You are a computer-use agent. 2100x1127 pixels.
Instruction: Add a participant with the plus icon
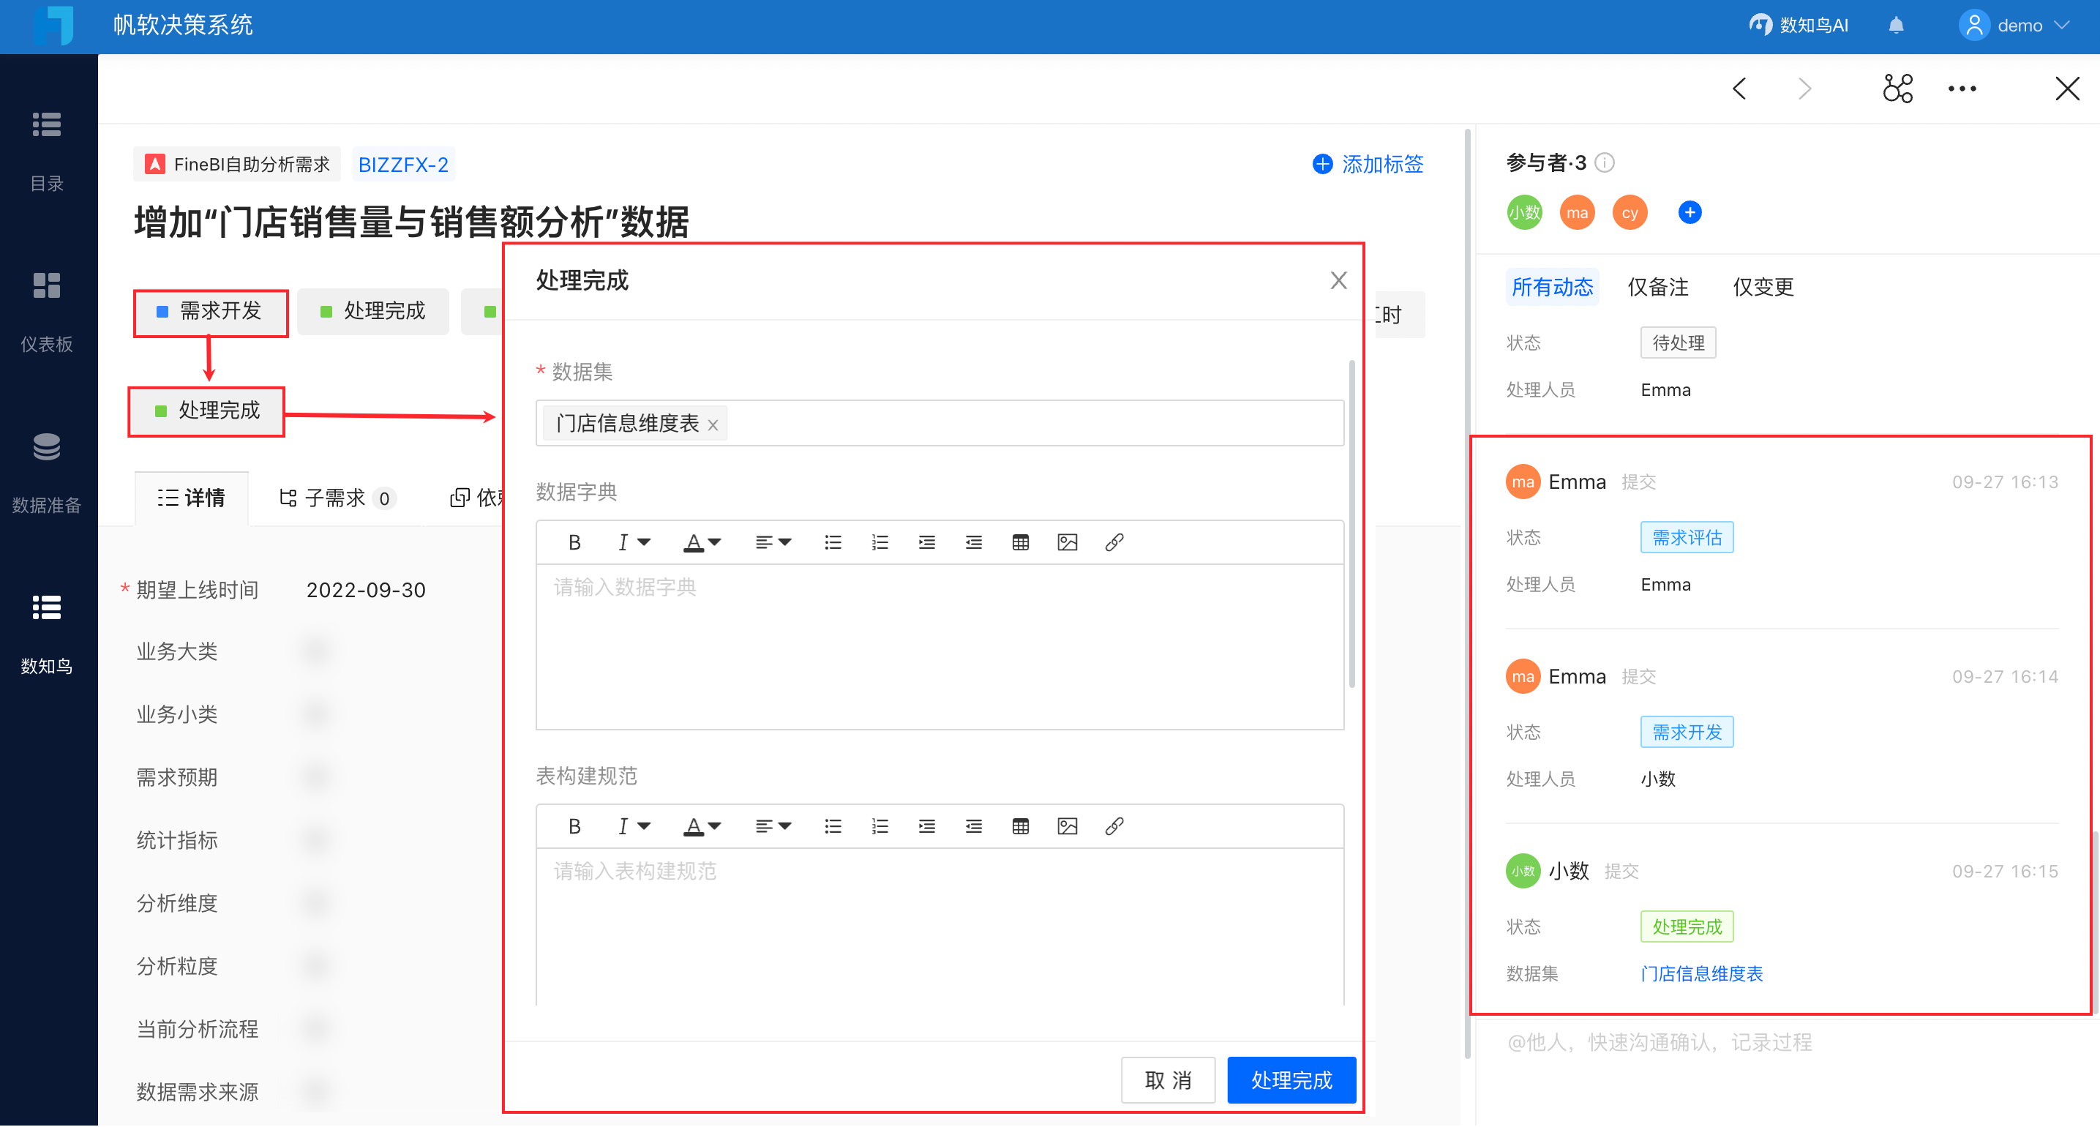tap(1689, 213)
